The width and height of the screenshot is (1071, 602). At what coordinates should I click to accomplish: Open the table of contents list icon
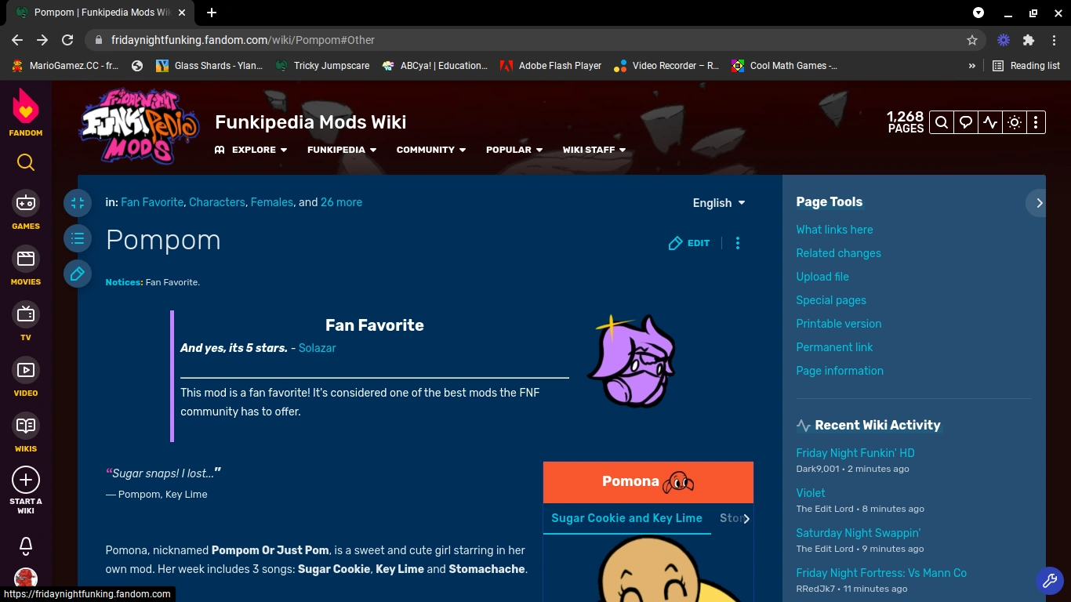tap(78, 238)
